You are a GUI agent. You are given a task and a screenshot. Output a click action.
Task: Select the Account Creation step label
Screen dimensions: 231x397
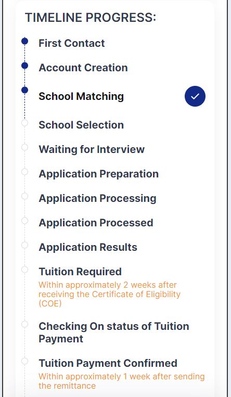83,68
